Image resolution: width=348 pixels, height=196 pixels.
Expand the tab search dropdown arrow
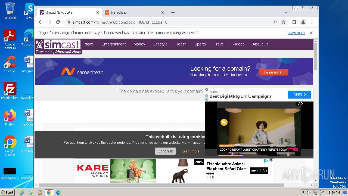click(286, 13)
